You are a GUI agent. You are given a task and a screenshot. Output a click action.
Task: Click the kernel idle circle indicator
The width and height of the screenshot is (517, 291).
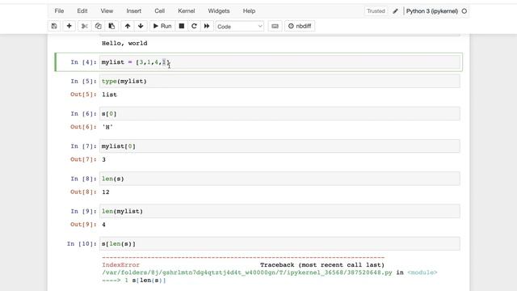pos(464,11)
